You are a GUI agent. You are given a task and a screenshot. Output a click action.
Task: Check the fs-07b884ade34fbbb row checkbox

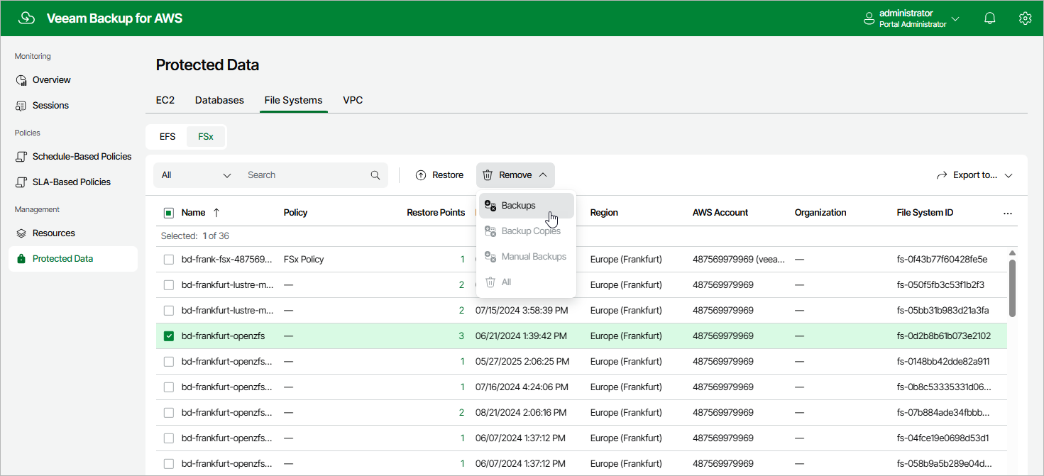coord(169,413)
